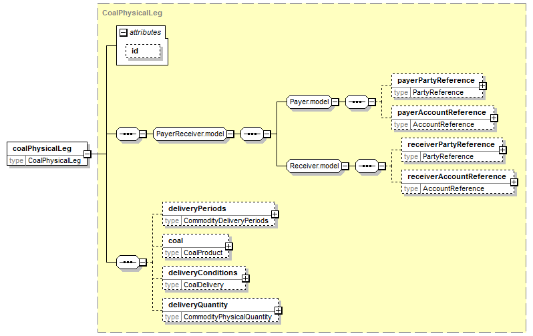Open the CommodityDeliveryPeriods type
The width and height of the screenshot is (533, 336).
[226, 220]
